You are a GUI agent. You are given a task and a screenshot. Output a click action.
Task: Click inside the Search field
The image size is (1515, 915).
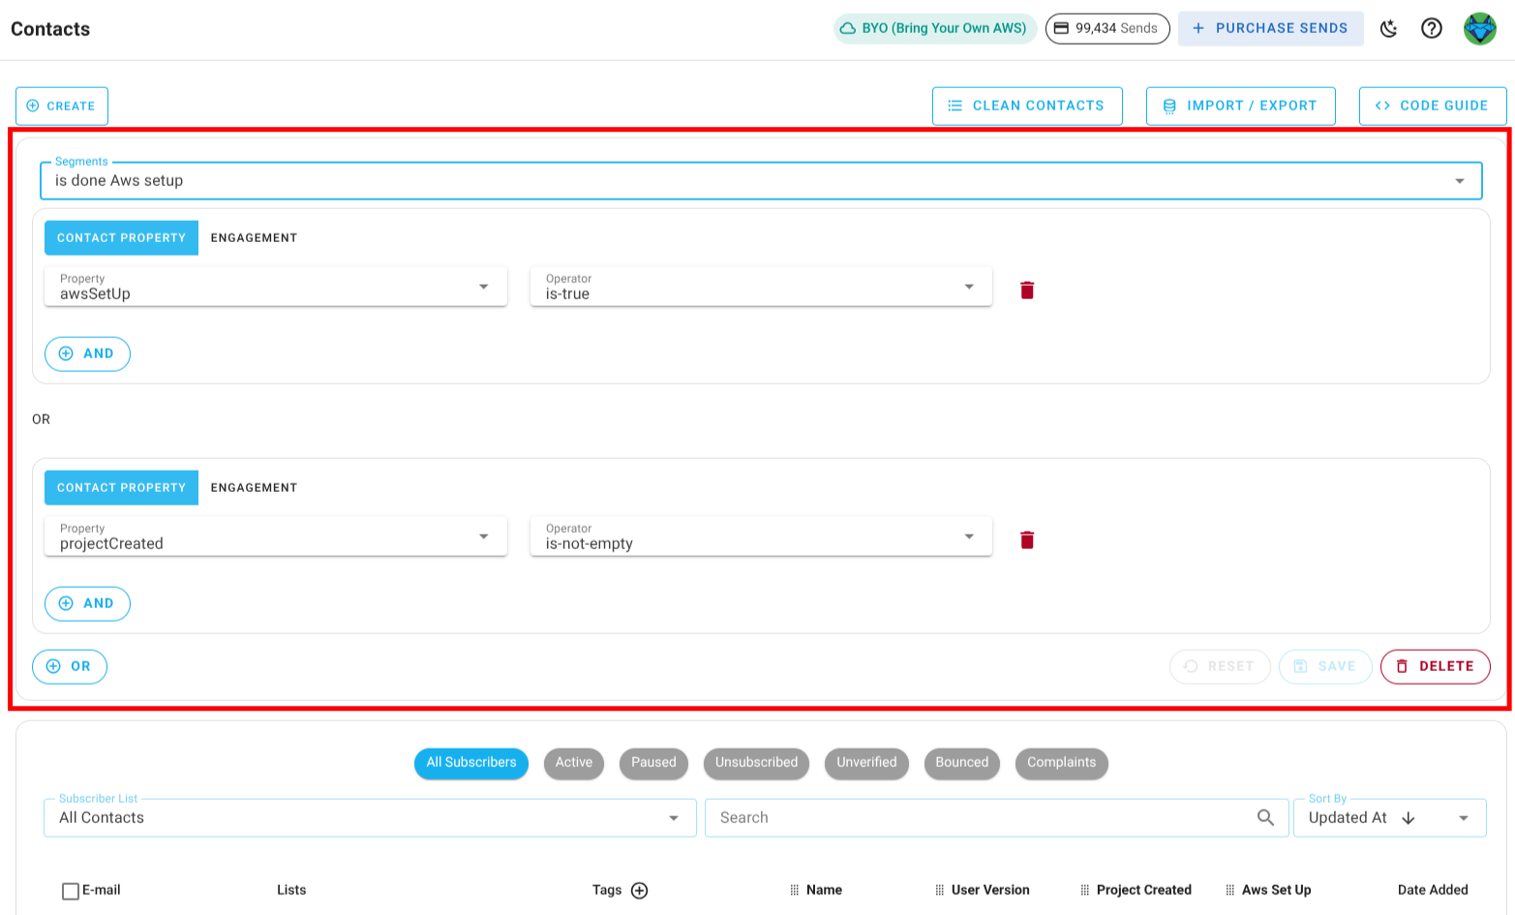pos(968,817)
